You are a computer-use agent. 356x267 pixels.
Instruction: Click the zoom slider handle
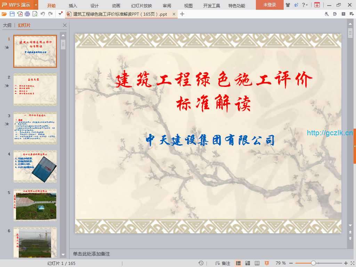(313, 263)
